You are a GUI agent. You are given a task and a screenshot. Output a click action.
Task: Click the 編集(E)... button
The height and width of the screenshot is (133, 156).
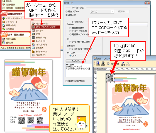tap(122, 12)
